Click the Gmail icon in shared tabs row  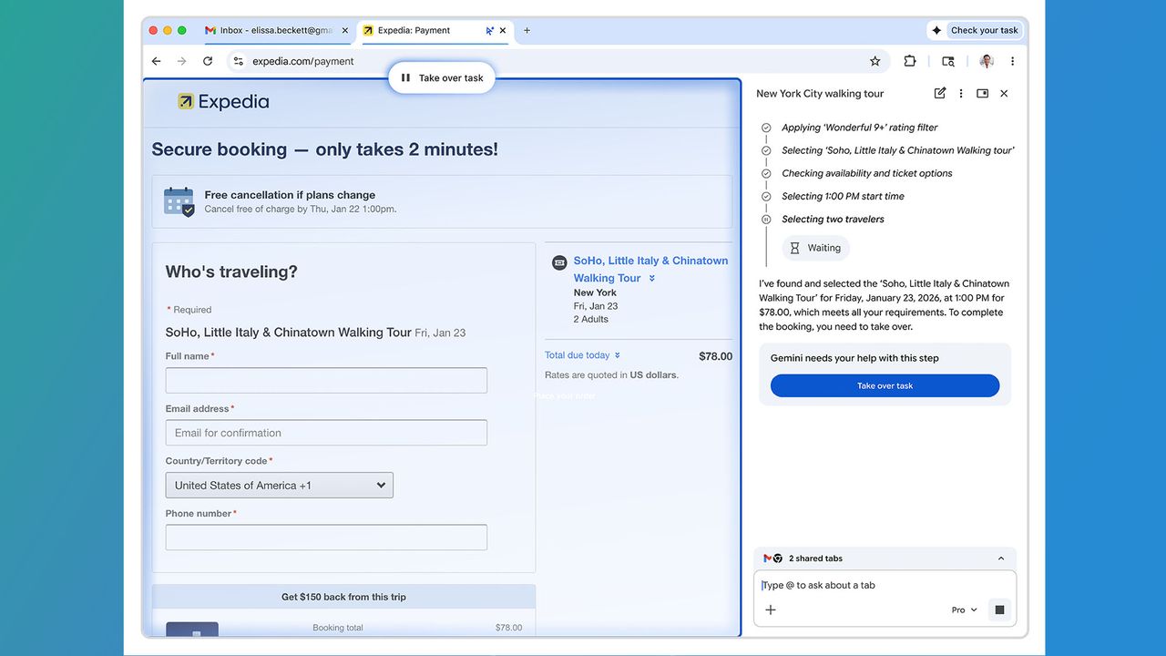[767, 558]
